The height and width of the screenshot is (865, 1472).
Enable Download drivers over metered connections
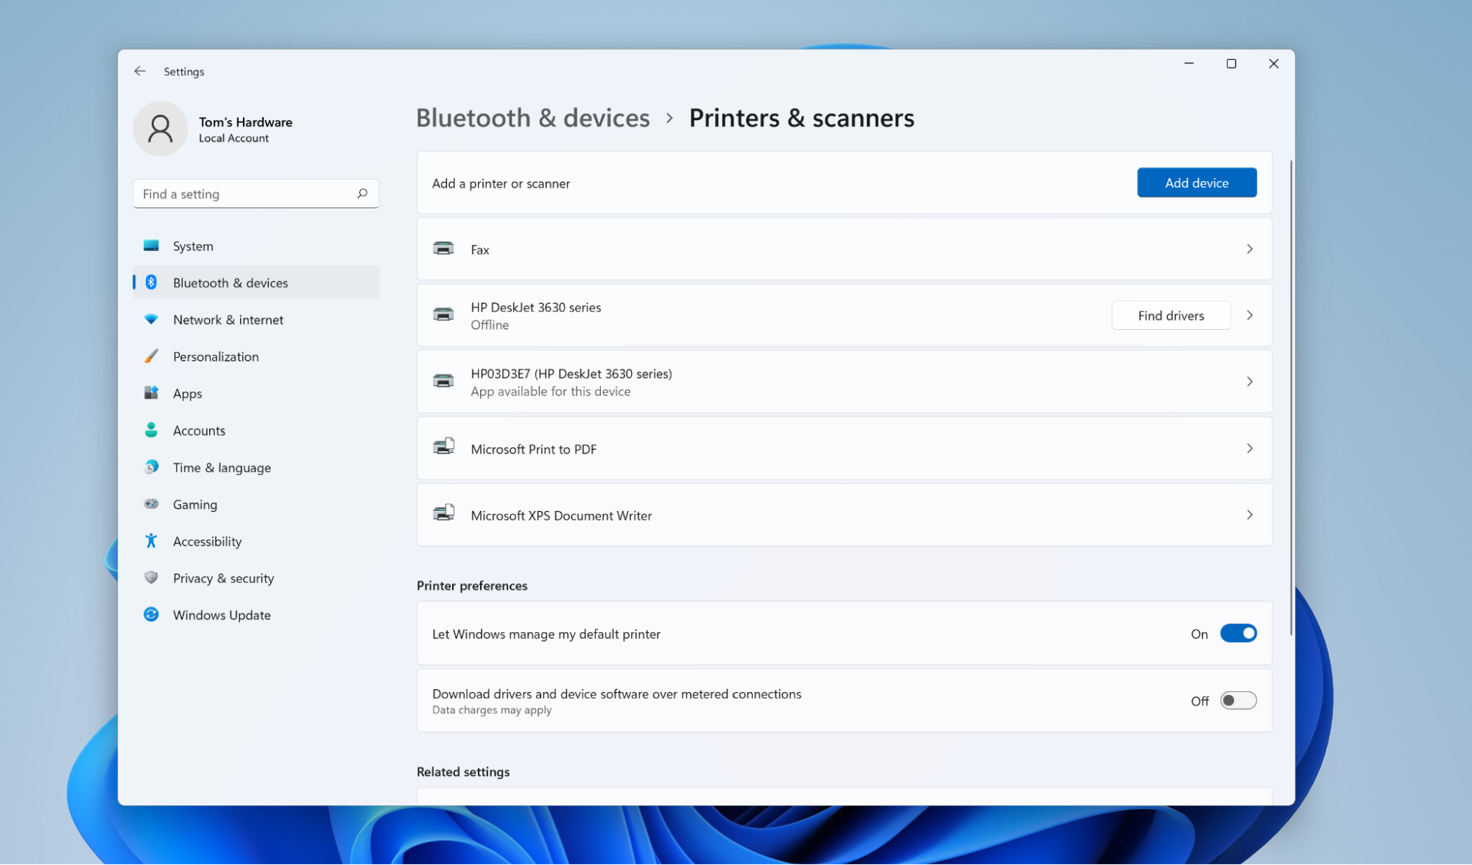pos(1236,700)
